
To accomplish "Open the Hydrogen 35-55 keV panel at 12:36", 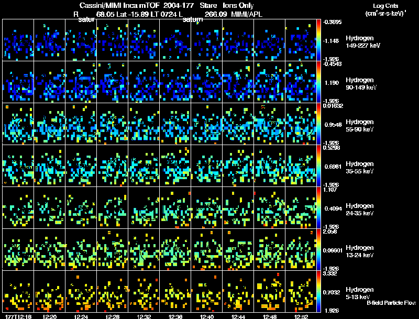I will [175, 166].
